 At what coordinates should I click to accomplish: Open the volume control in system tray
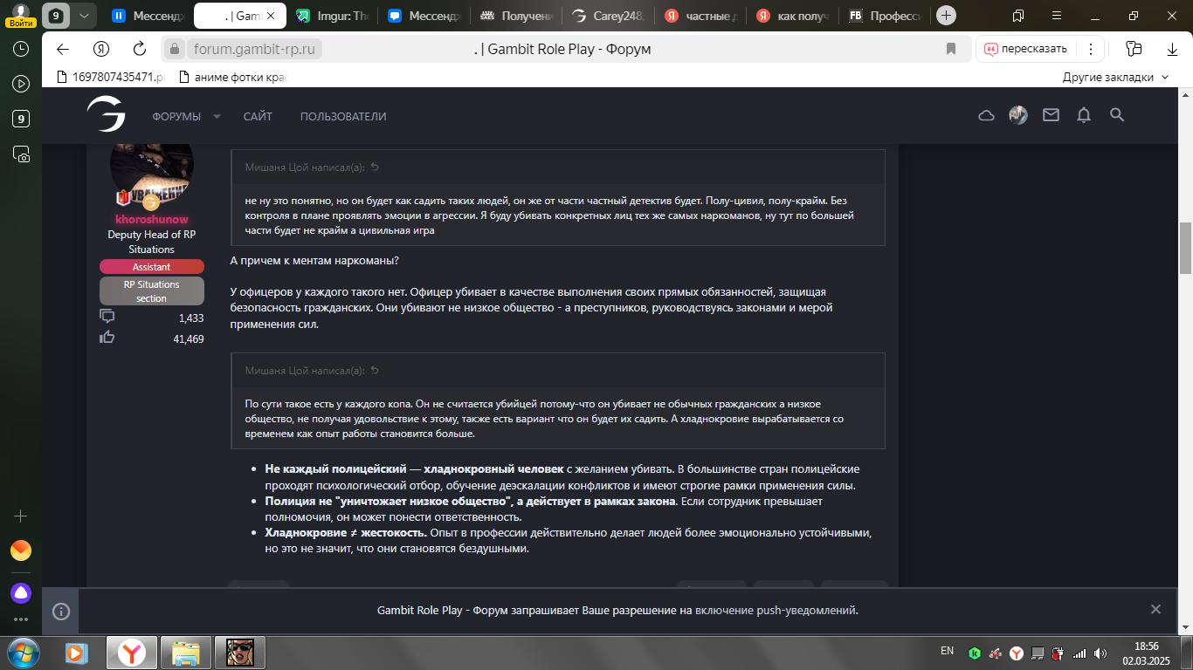tap(1100, 653)
